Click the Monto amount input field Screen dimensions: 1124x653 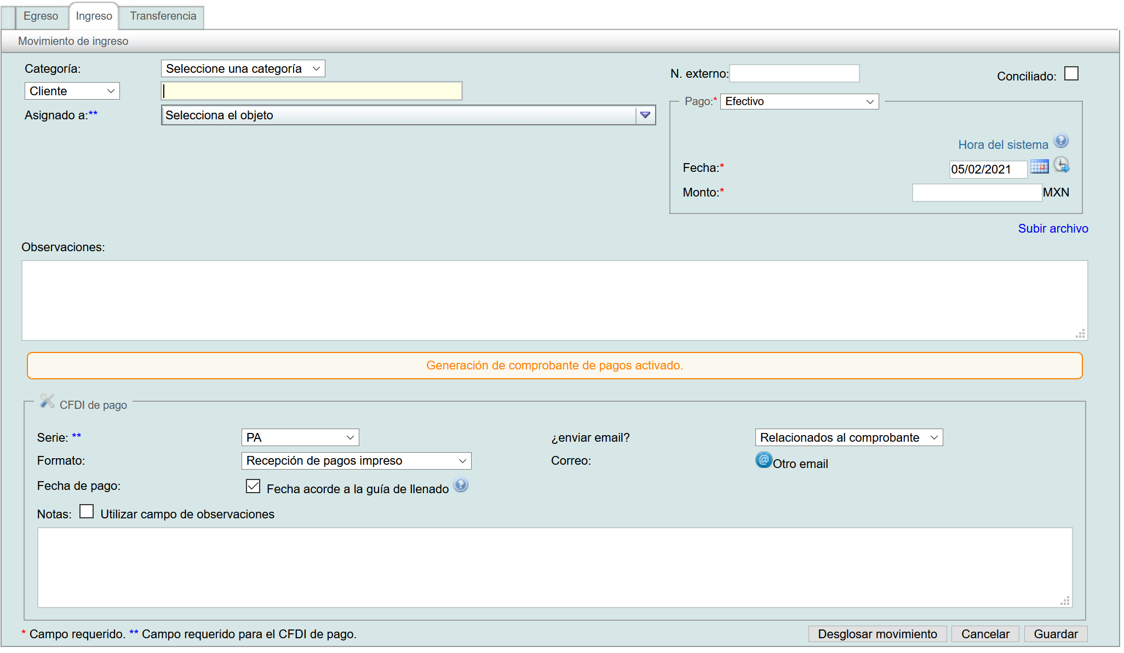pyautogui.click(x=976, y=193)
